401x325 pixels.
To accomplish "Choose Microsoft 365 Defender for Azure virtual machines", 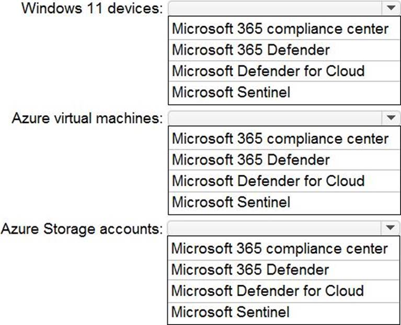I will (x=251, y=160).
